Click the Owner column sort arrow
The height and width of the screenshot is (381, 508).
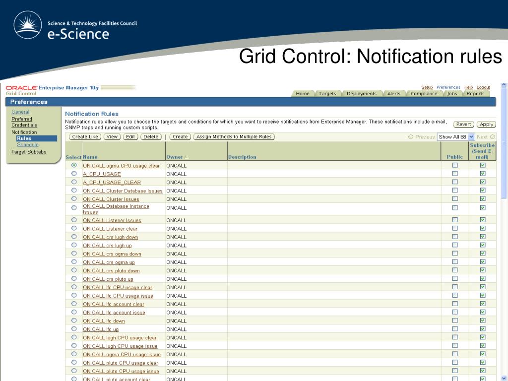[187, 157]
